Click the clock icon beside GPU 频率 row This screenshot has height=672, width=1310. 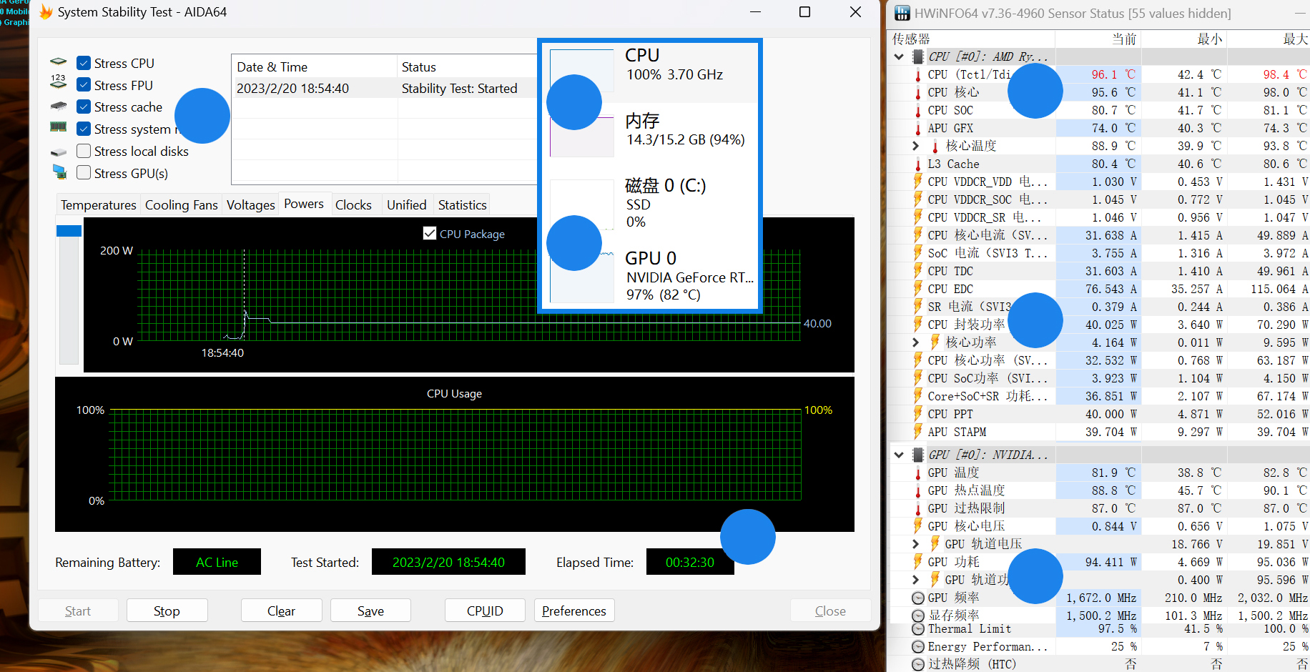918,598
